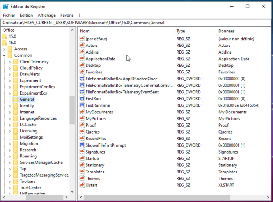This screenshot has height=202, width=273.
Task: Click the ab icon of the (par défaut) value
Action: pyautogui.click(x=82, y=39)
